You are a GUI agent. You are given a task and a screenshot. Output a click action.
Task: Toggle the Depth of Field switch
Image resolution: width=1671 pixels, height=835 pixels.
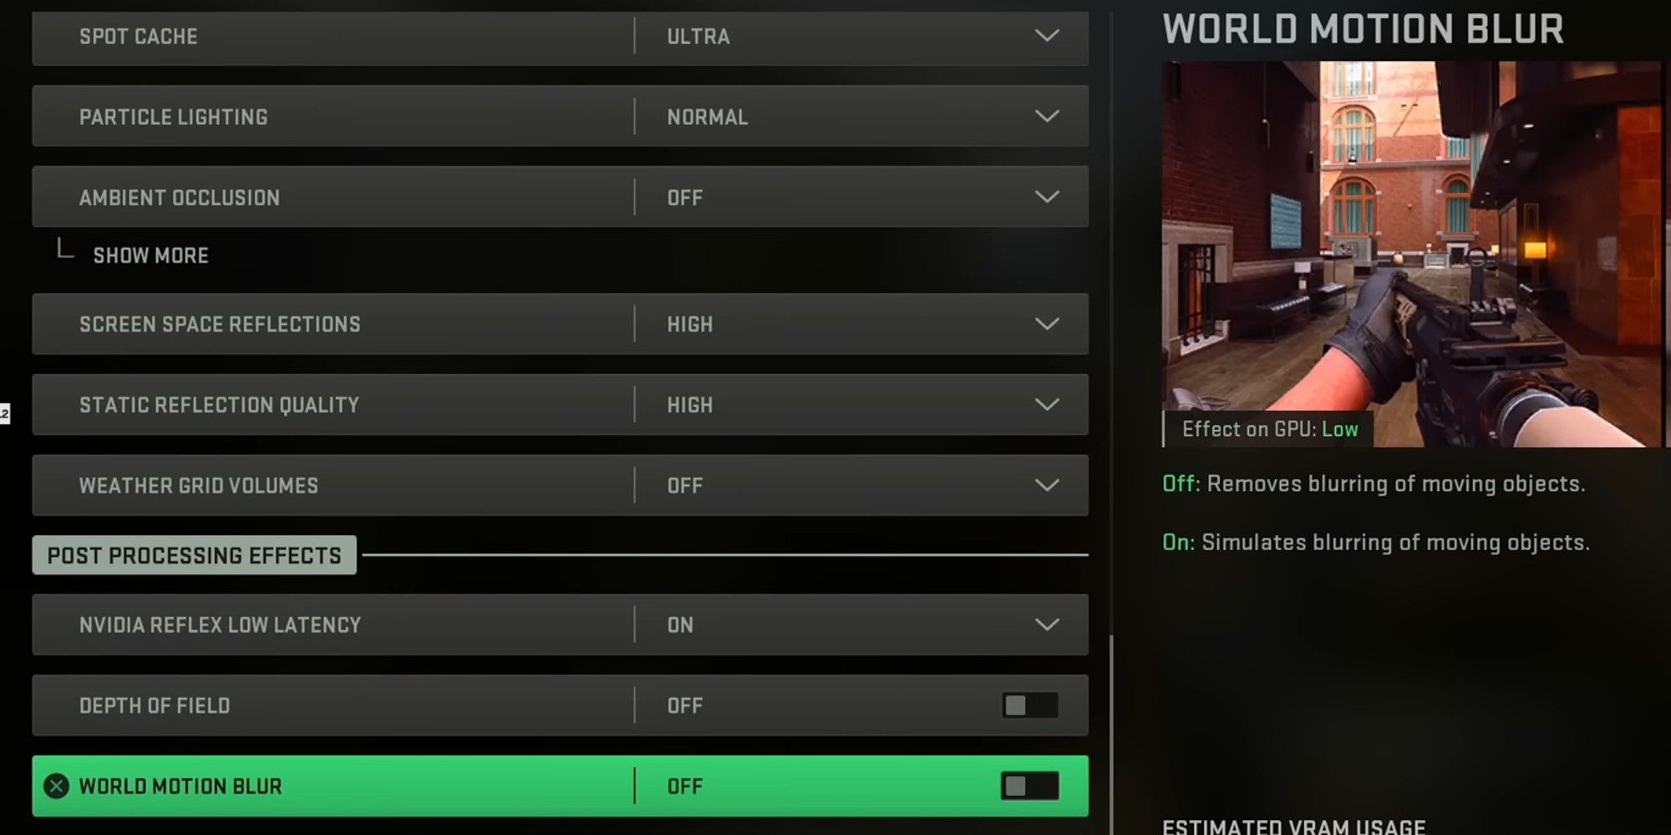click(x=1030, y=706)
